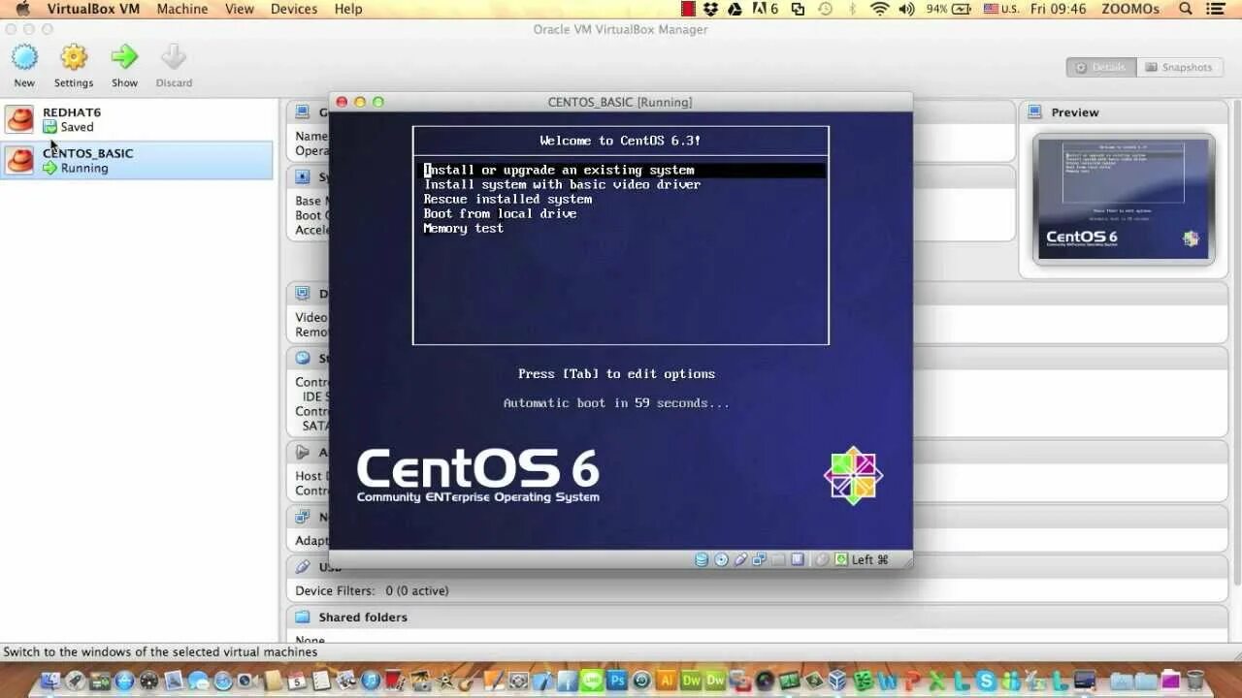Open the VirtualBox VM menu
The image size is (1242, 698).
coord(93,9)
